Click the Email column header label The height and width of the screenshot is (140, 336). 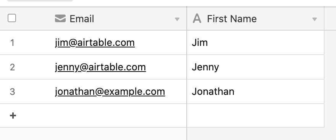tap(82, 19)
